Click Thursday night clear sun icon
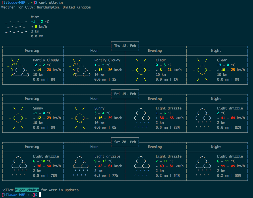 pyautogui.click(x=202, y=70)
